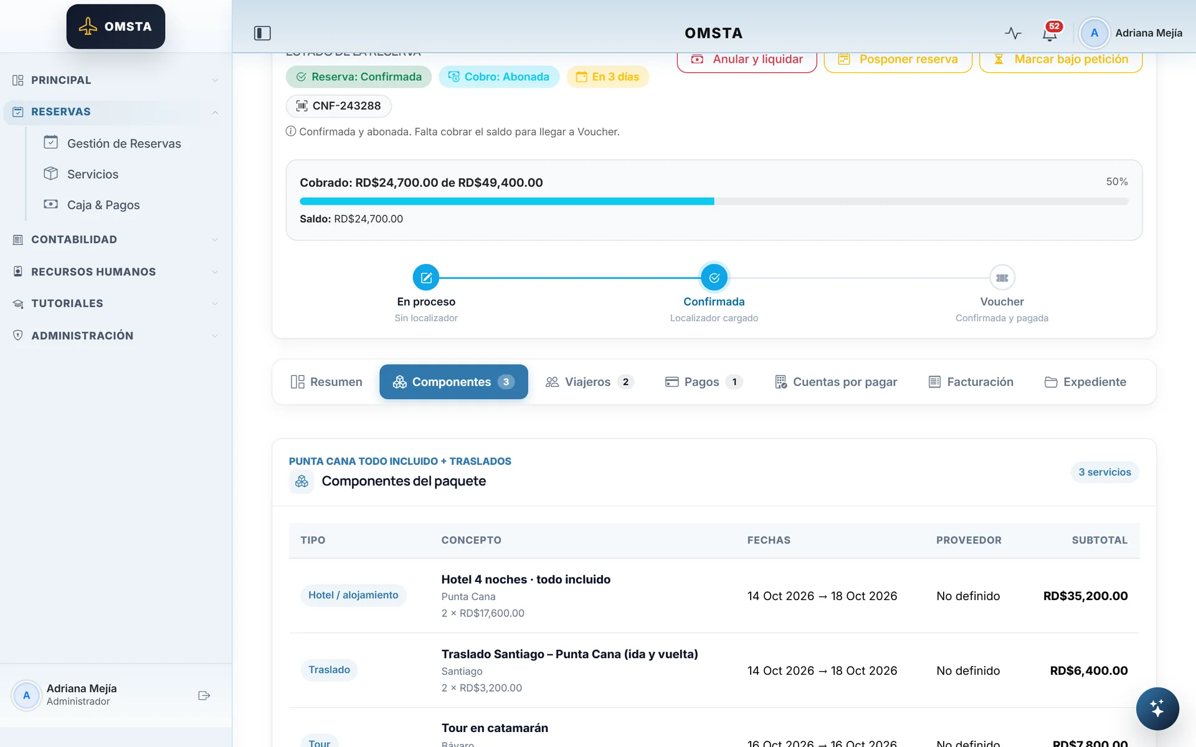
Task: Click the info icon before Confirmada y abonada
Action: coord(290,131)
